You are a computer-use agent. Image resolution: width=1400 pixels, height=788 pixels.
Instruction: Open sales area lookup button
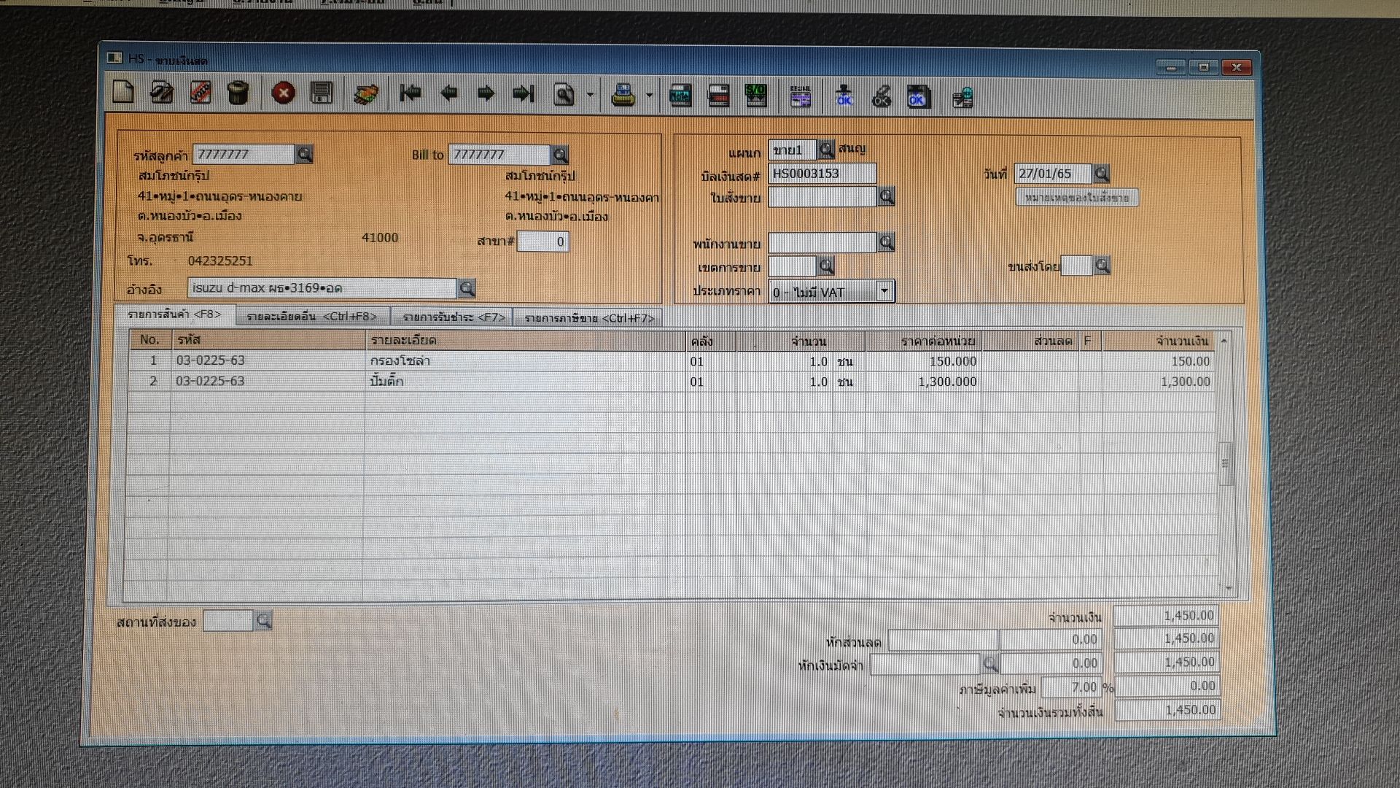(x=825, y=266)
